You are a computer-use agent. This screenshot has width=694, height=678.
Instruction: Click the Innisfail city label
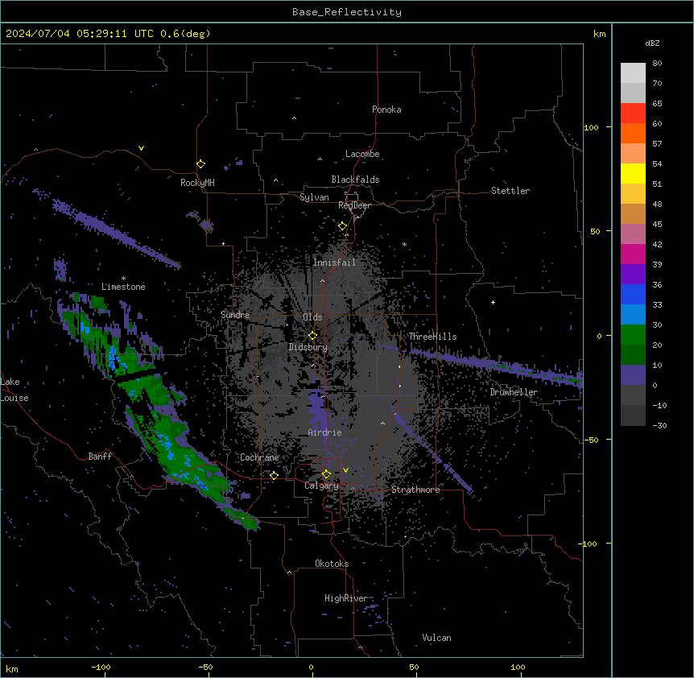coord(335,263)
